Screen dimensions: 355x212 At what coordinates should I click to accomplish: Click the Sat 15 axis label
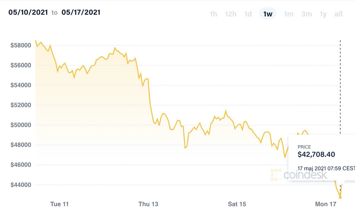click(237, 204)
